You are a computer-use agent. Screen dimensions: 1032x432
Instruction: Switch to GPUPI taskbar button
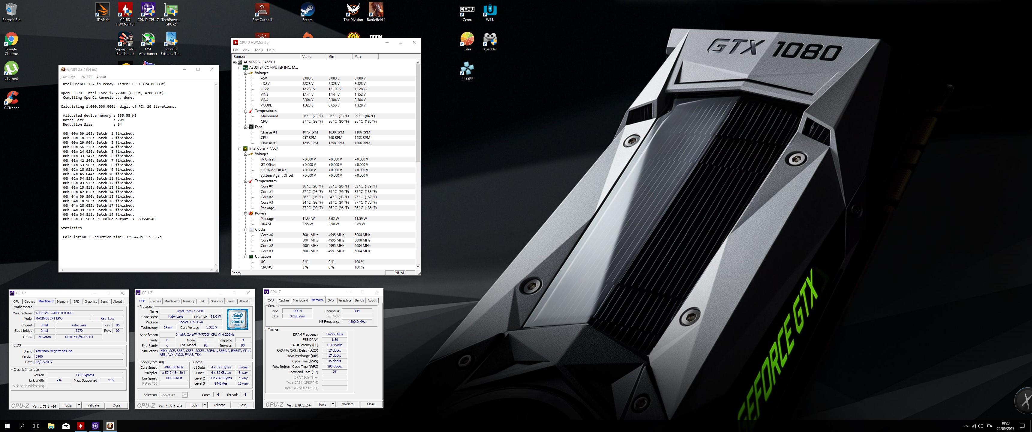[110, 426]
